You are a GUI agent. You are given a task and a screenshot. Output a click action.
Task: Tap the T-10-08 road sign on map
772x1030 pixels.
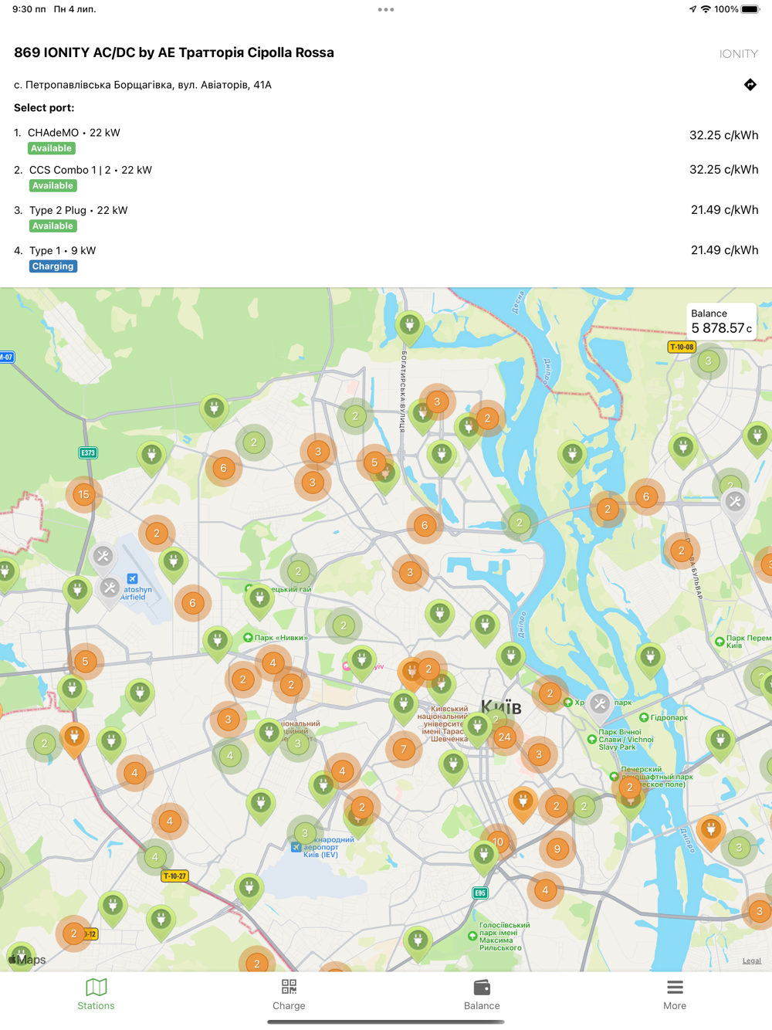click(682, 347)
